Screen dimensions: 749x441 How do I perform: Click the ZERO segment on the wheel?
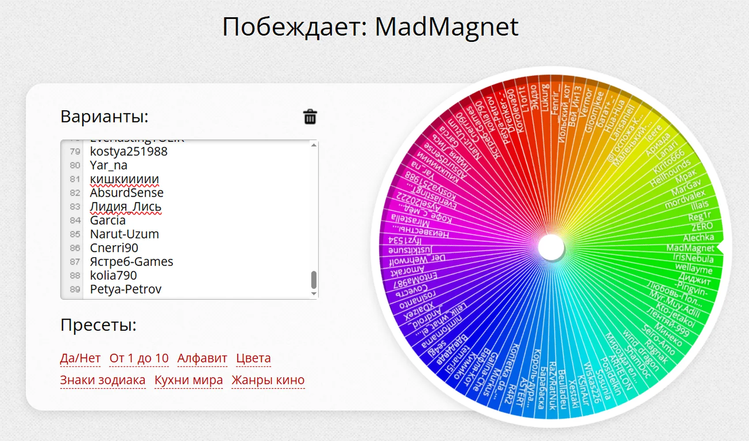[702, 227]
